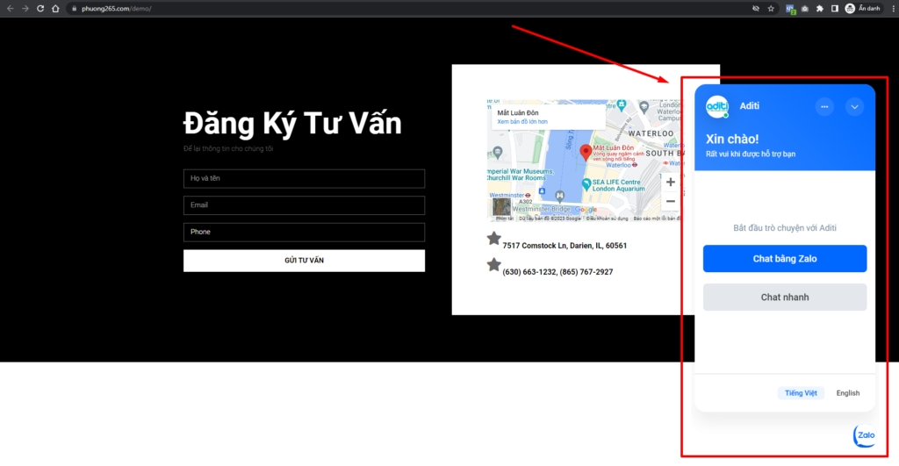The height and width of the screenshot is (466, 899).
Task: Toggle the map satellite layer thumbnail
Action: 501,207
